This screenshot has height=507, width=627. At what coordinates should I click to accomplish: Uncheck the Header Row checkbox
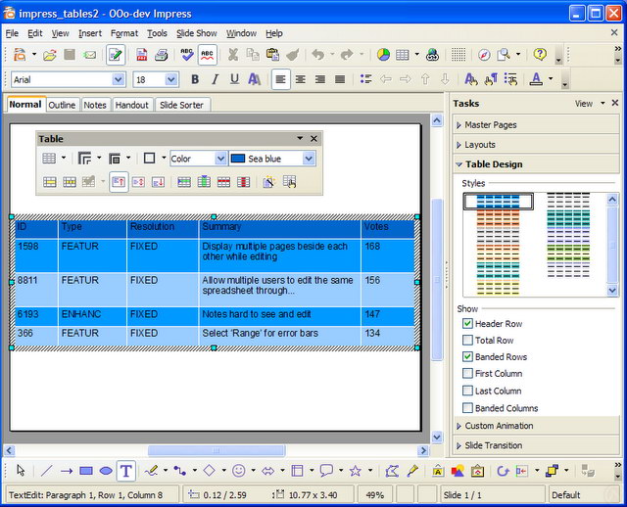[468, 324]
